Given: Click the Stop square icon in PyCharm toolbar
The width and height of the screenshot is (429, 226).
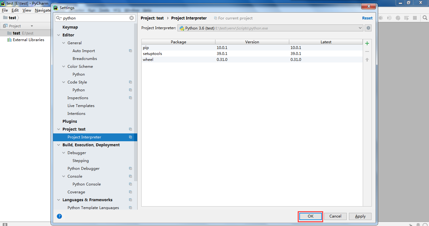Looking at the screenshot, I should [415, 18].
